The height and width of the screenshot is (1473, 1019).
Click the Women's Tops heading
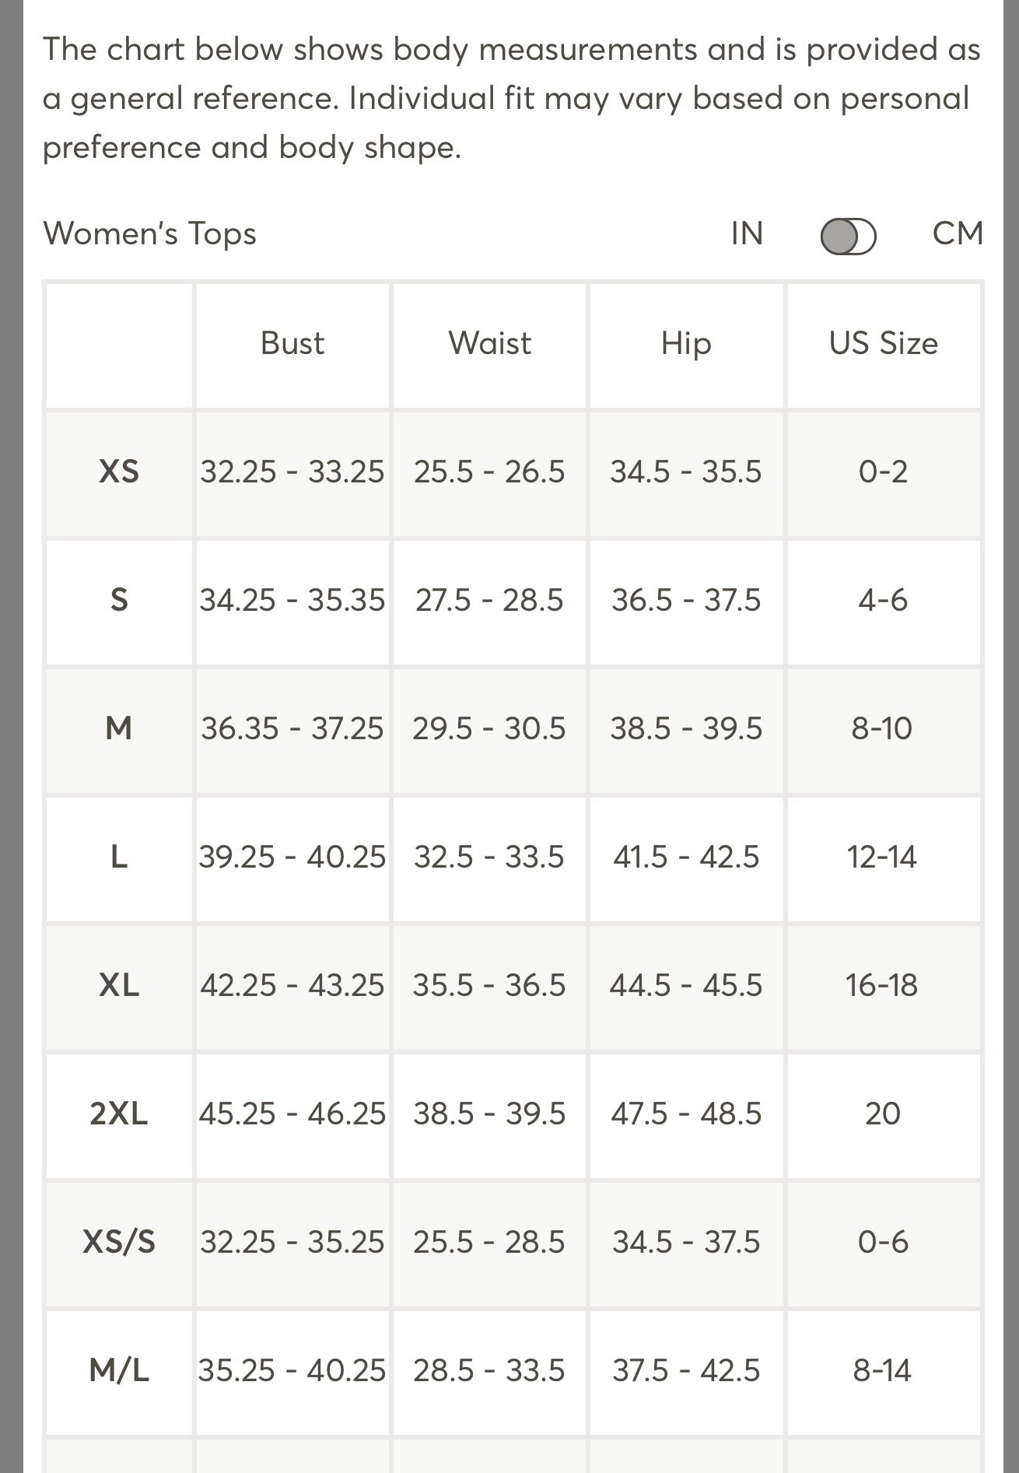pos(149,233)
